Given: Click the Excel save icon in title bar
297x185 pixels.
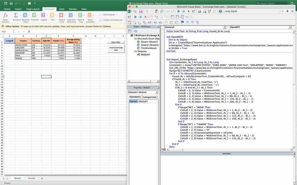Looking at the screenshot, I should point(11,3).
